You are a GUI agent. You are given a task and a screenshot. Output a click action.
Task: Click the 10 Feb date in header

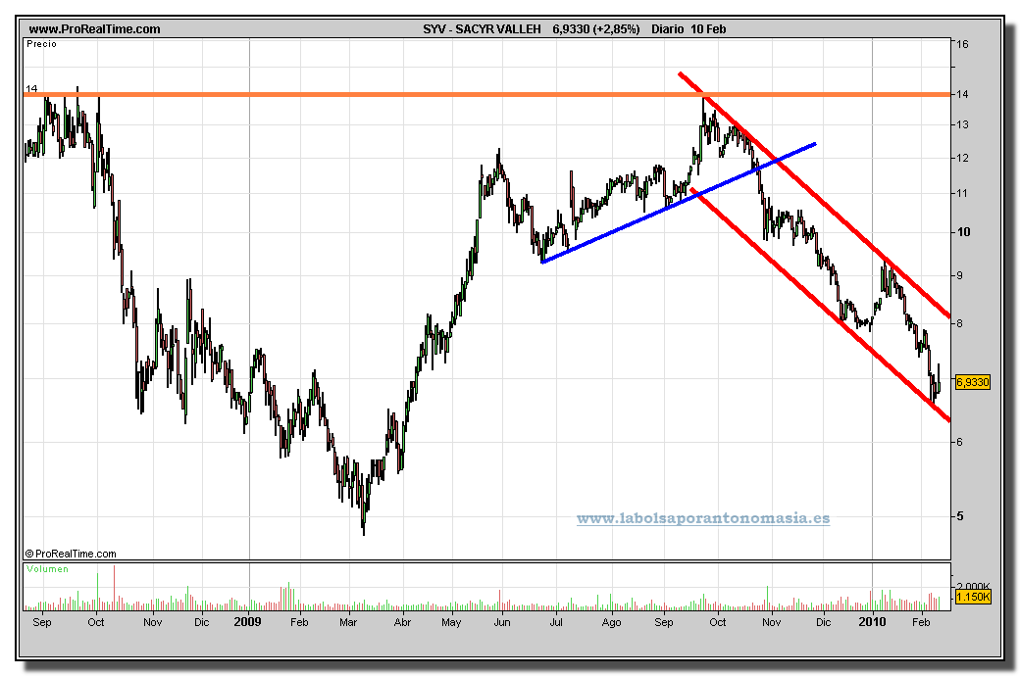(708, 29)
